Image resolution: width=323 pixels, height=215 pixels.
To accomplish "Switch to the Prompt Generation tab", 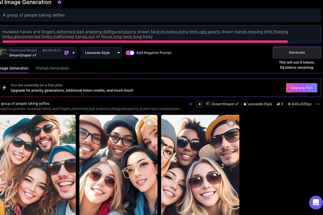I will click(52, 68).
